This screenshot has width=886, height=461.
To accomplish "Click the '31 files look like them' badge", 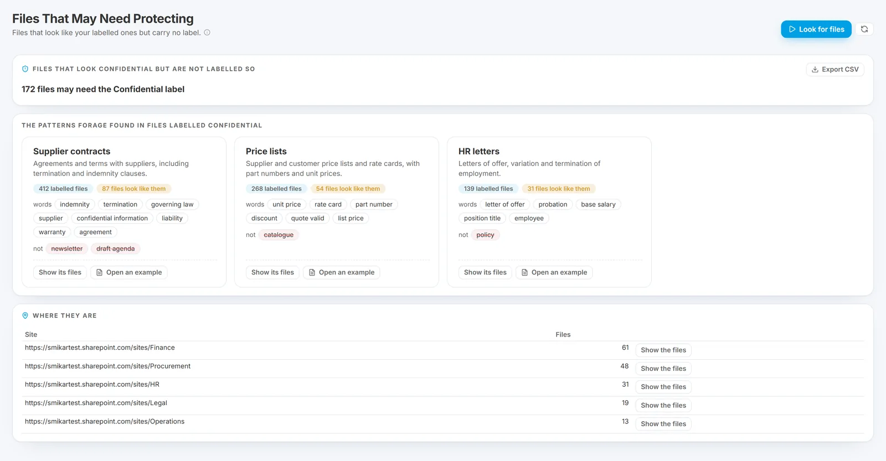I will pos(559,189).
